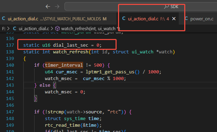Click line number 143 in gutter
Viewport: 217px width, 132px height.
click(x=10, y=85)
